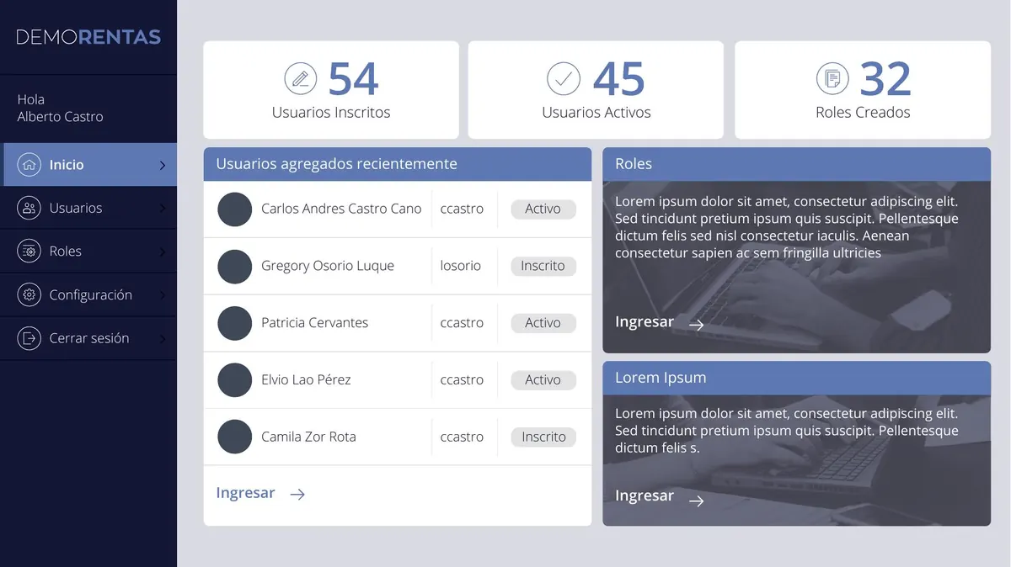Viewport: 1011px width, 567px height.
Task: Click the roles gear-list icon in sidebar
Action: (x=29, y=251)
